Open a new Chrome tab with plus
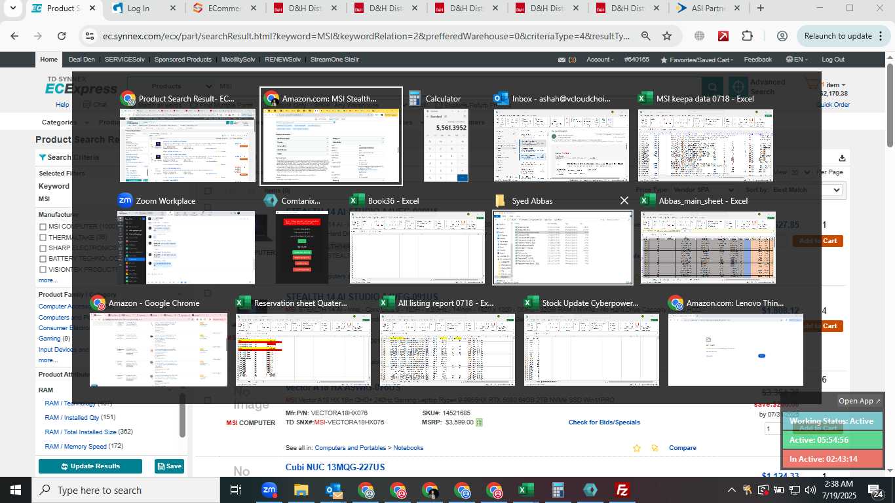This screenshot has height=503, width=895. coord(760,9)
